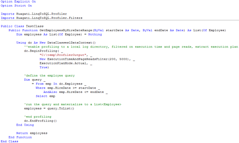Click the 'run the query and materialize' comment

pyautogui.click(x=73, y=104)
